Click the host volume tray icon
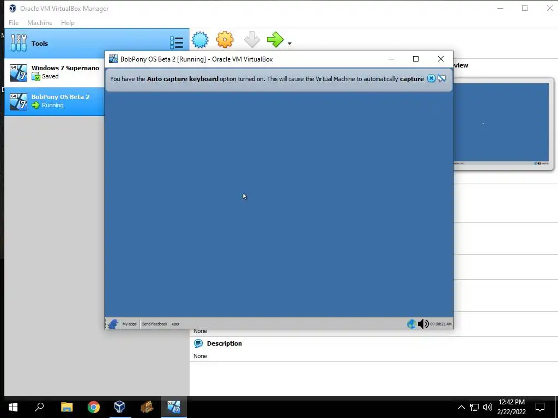 click(488, 407)
